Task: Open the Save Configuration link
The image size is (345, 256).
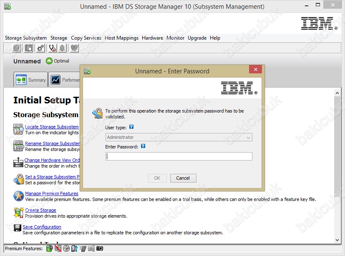Action: [x=42, y=227]
